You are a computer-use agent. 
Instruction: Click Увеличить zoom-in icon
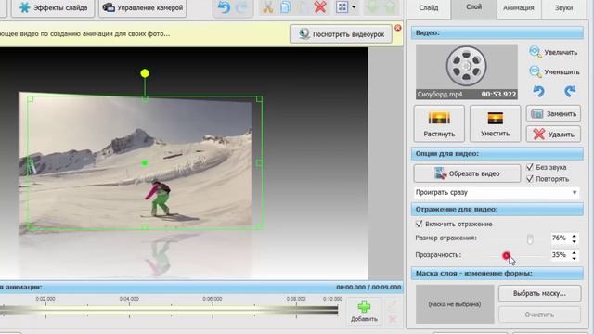click(x=535, y=52)
